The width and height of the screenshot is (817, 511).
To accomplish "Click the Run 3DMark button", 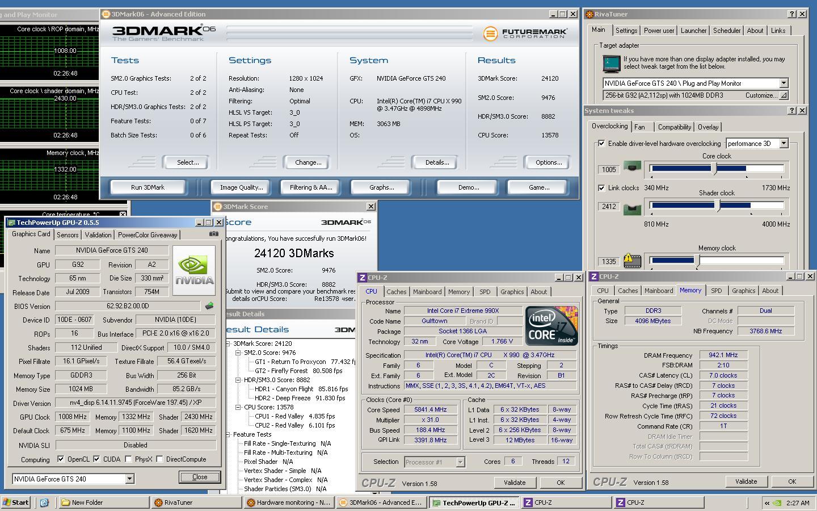I will [148, 187].
